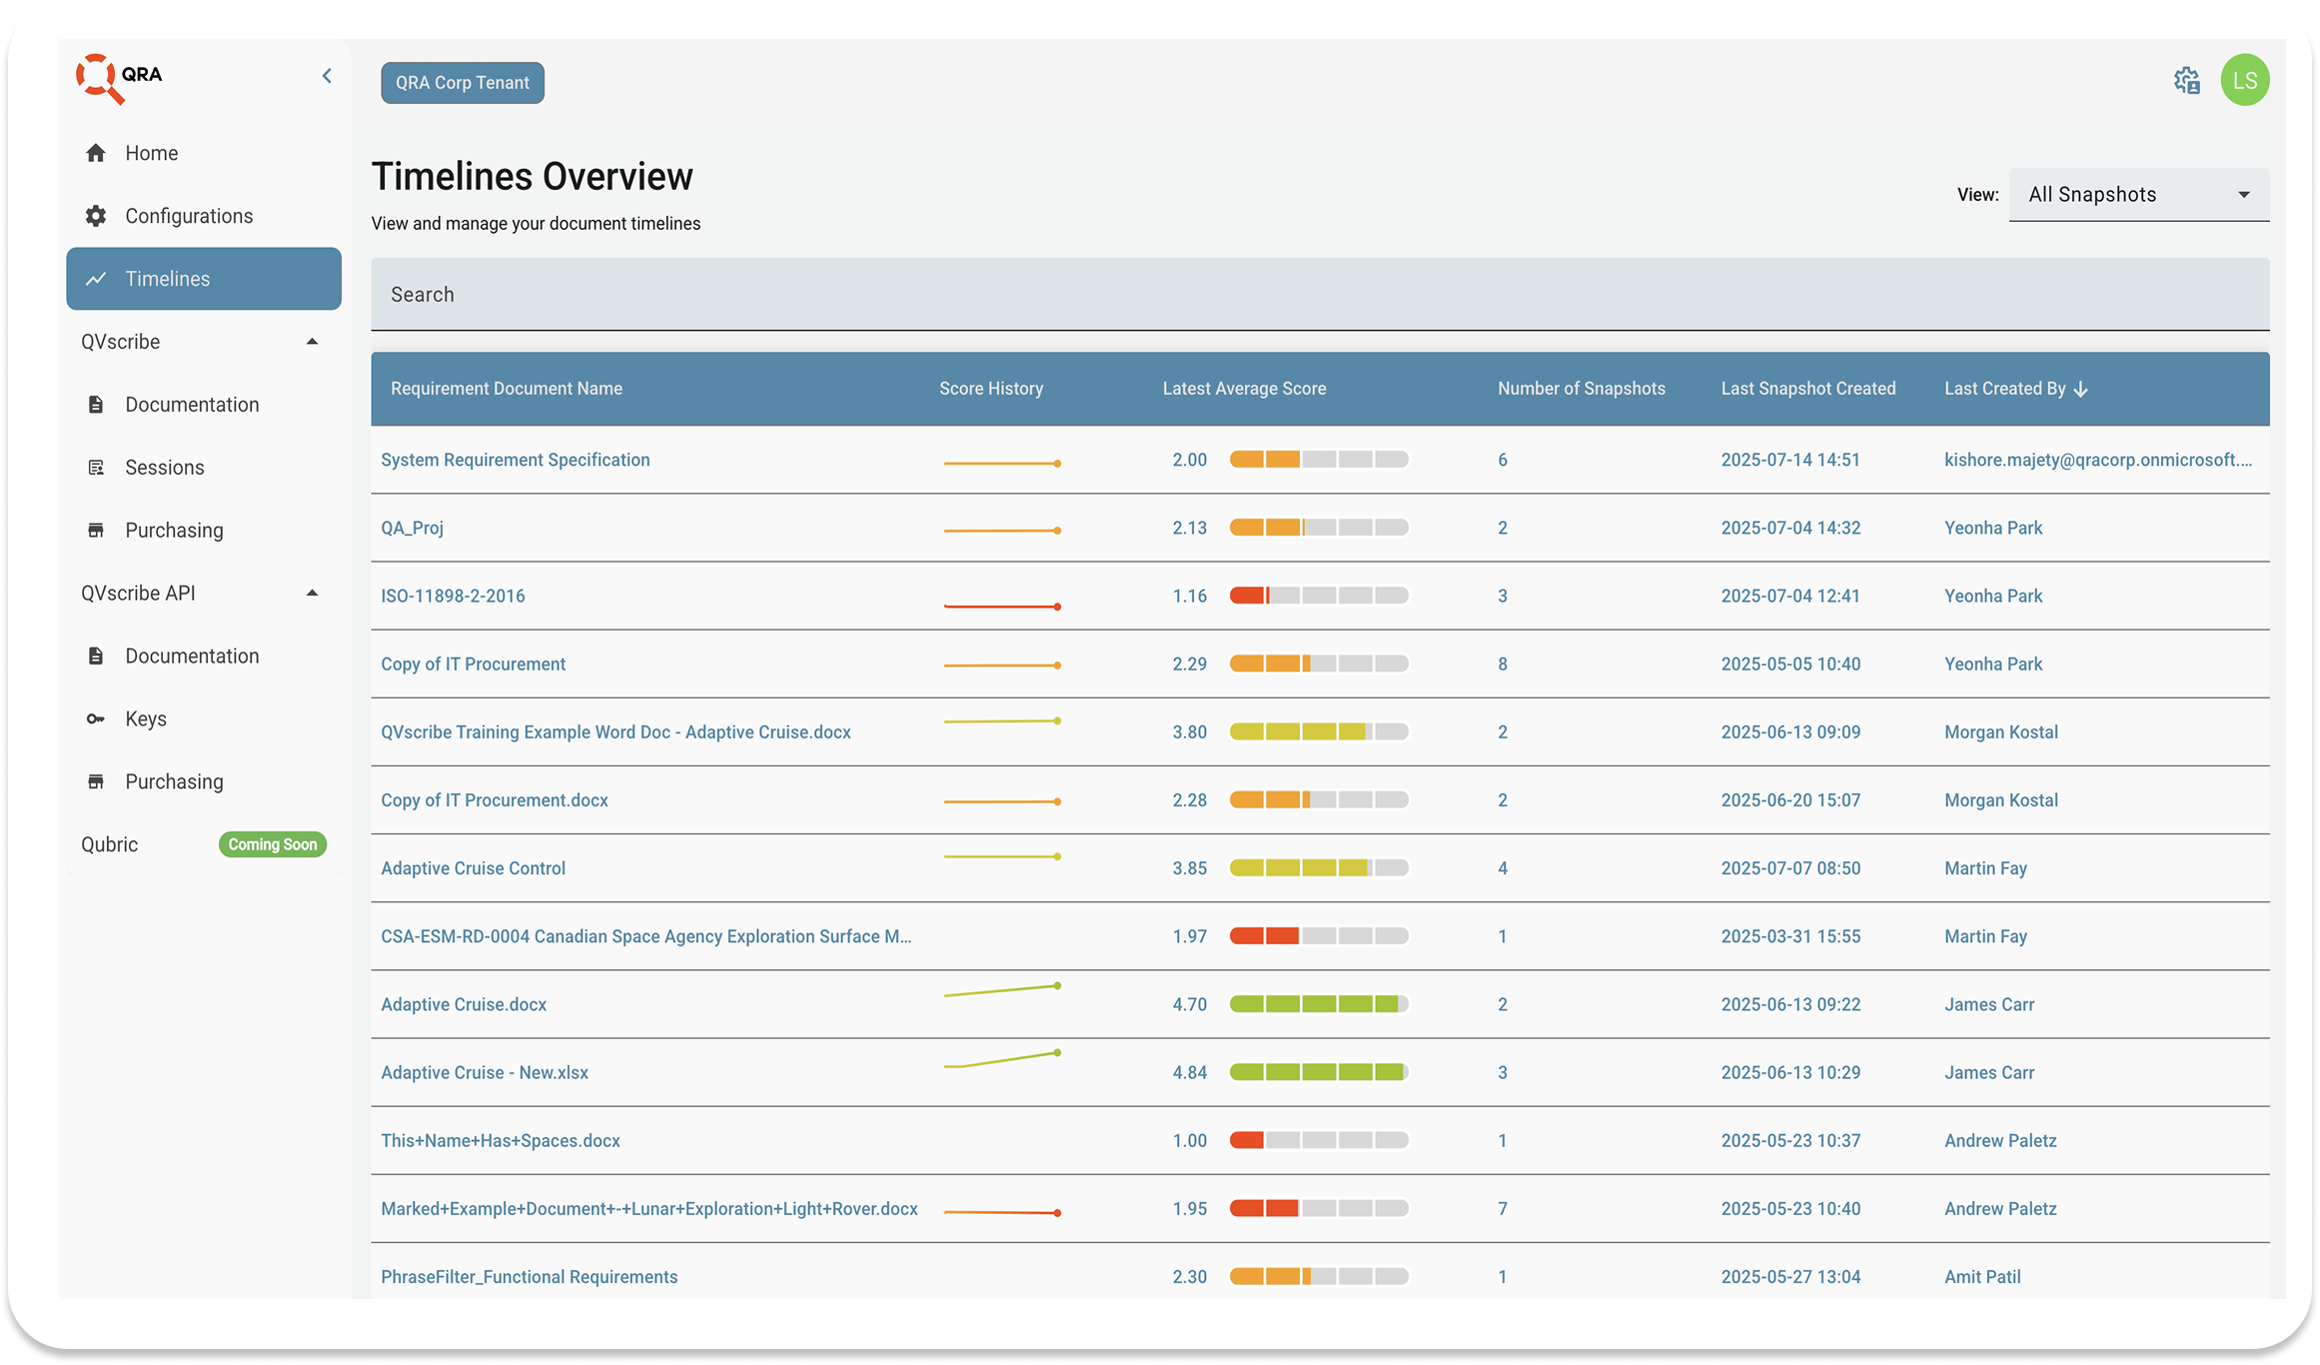Sort by Number of Snapshots header
This screenshot has width=2320, height=1365.
(1581, 389)
